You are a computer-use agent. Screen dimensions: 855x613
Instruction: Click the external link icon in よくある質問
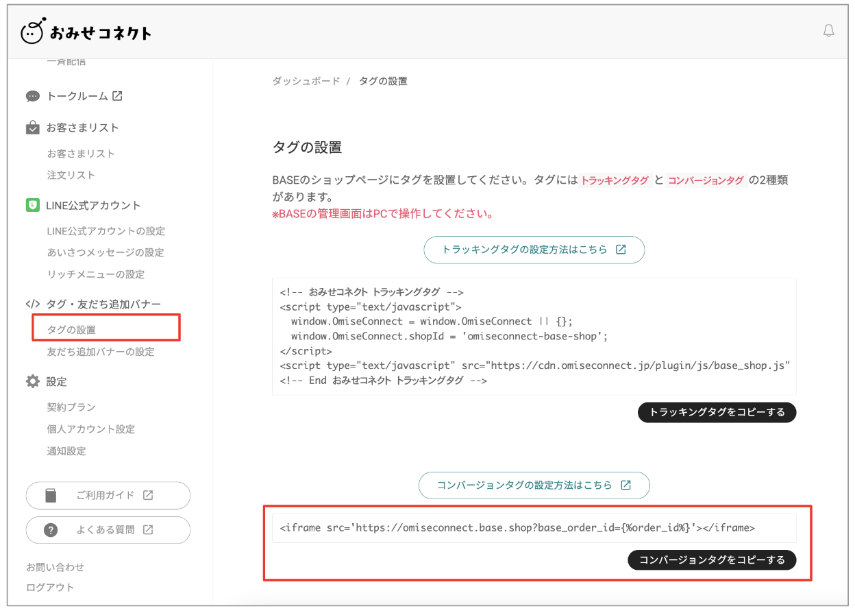tap(148, 529)
